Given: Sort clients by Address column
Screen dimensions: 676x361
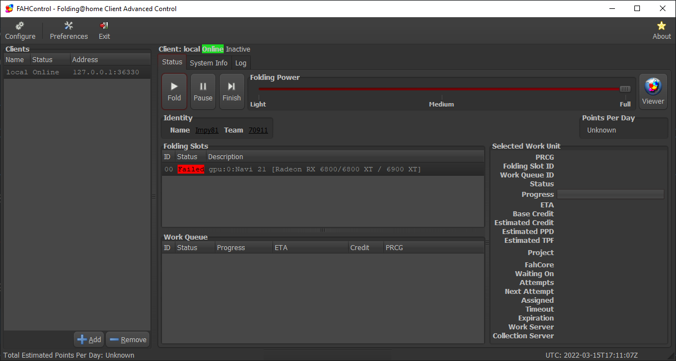Looking at the screenshot, I should coord(110,59).
